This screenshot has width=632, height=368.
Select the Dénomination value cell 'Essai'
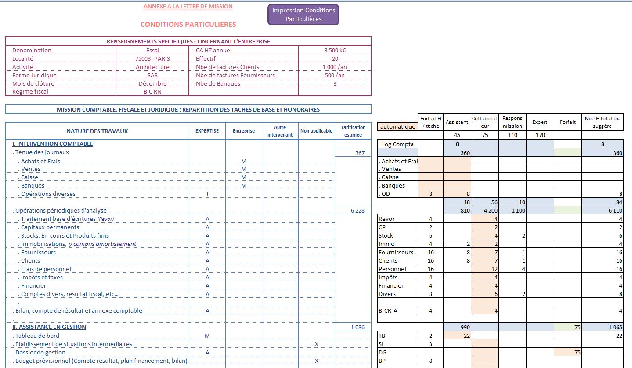[x=152, y=50]
